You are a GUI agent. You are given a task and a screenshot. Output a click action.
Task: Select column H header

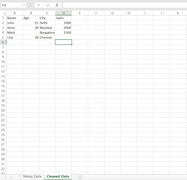[129, 13]
